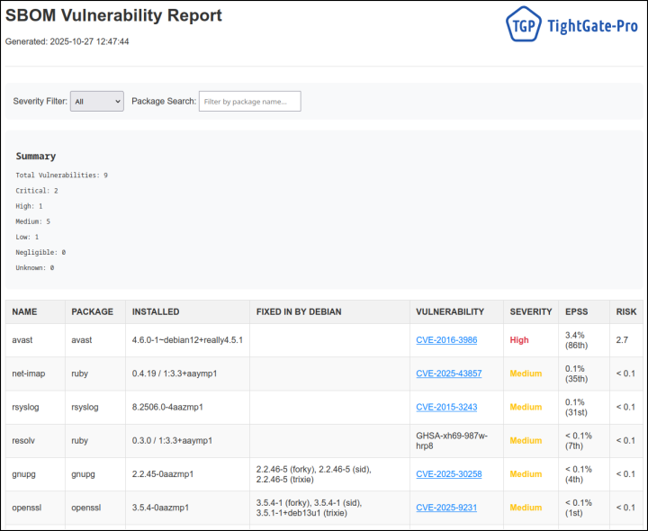Click the PACKAGE column header

pyautogui.click(x=92, y=311)
